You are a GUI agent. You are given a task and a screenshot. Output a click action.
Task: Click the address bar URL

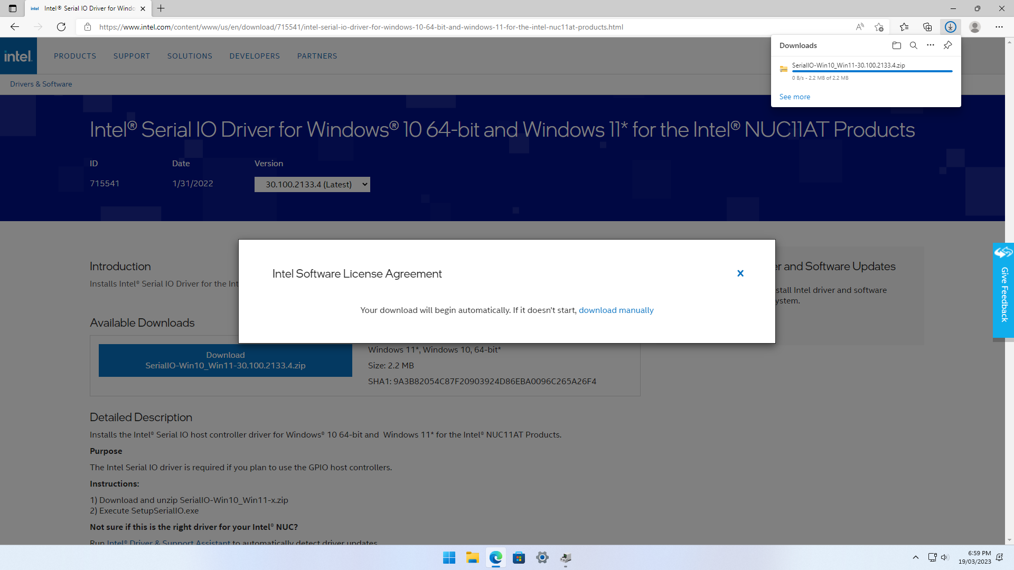[x=361, y=27]
